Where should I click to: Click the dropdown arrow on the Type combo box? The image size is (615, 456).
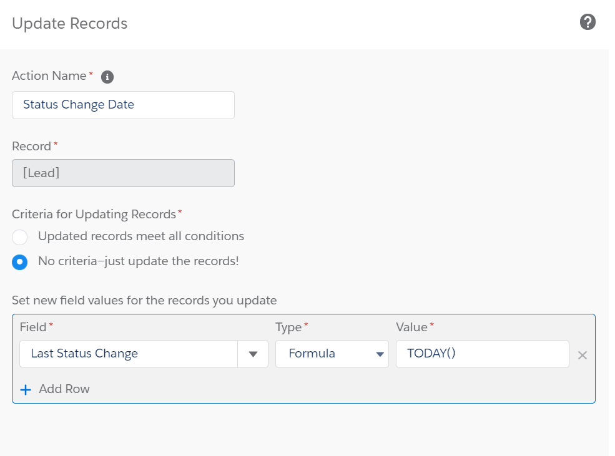click(x=380, y=354)
